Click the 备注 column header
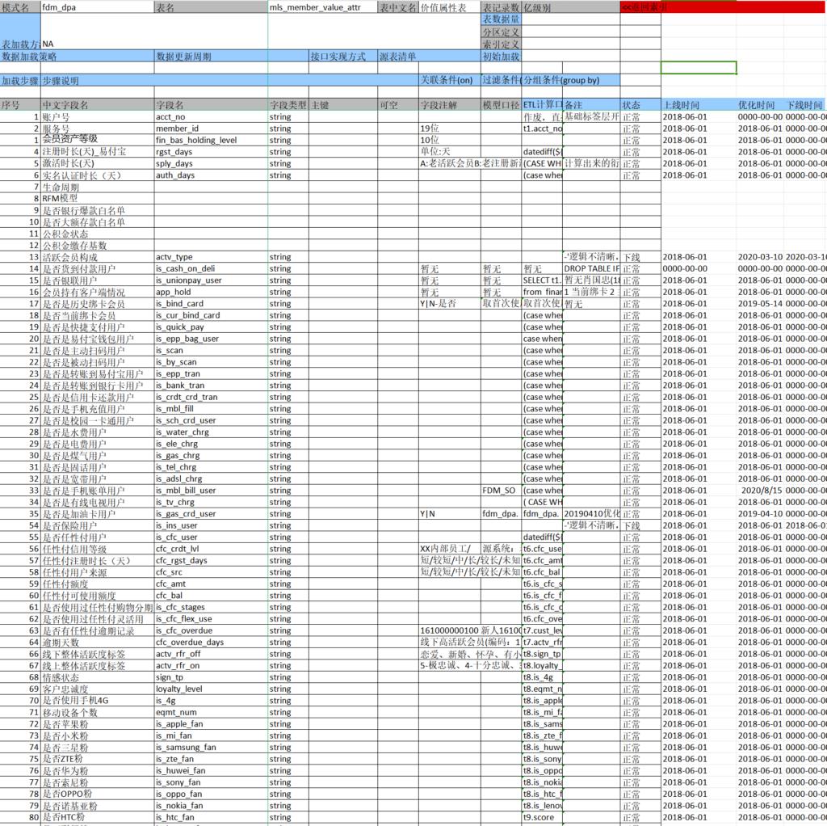The image size is (827, 826). point(591,105)
